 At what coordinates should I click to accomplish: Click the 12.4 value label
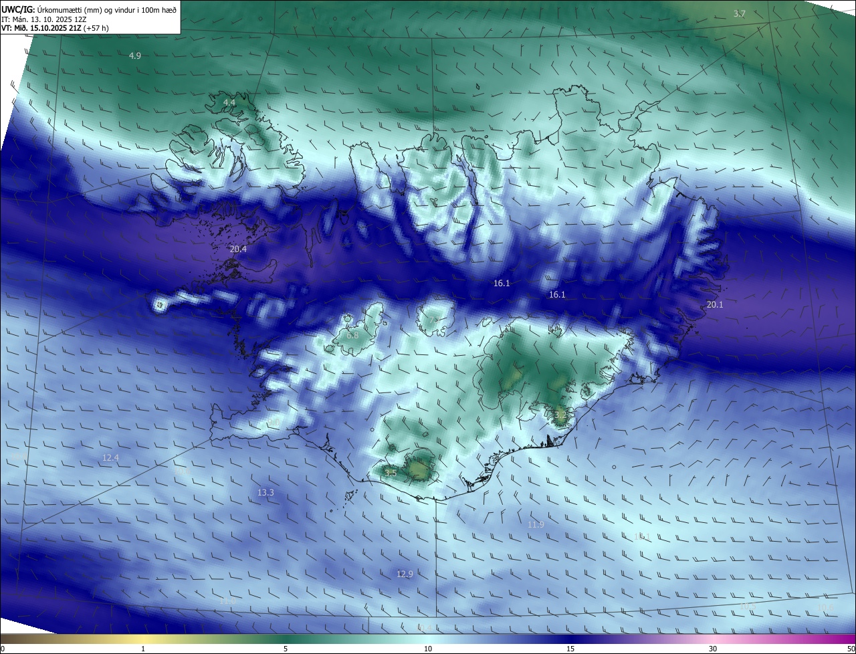tap(110, 457)
